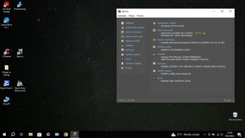The image size is (245, 138).
Task: Select the Koš za smeće desktop icon
Action: pyautogui.click(x=235, y=116)
